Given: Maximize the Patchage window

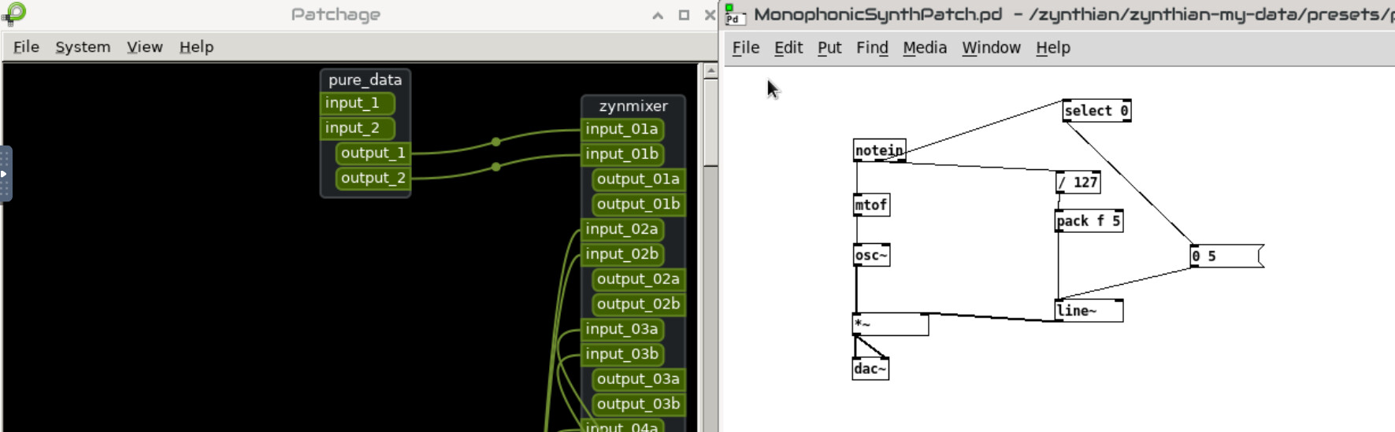Looking at the screenshot, I should point(684,15).
